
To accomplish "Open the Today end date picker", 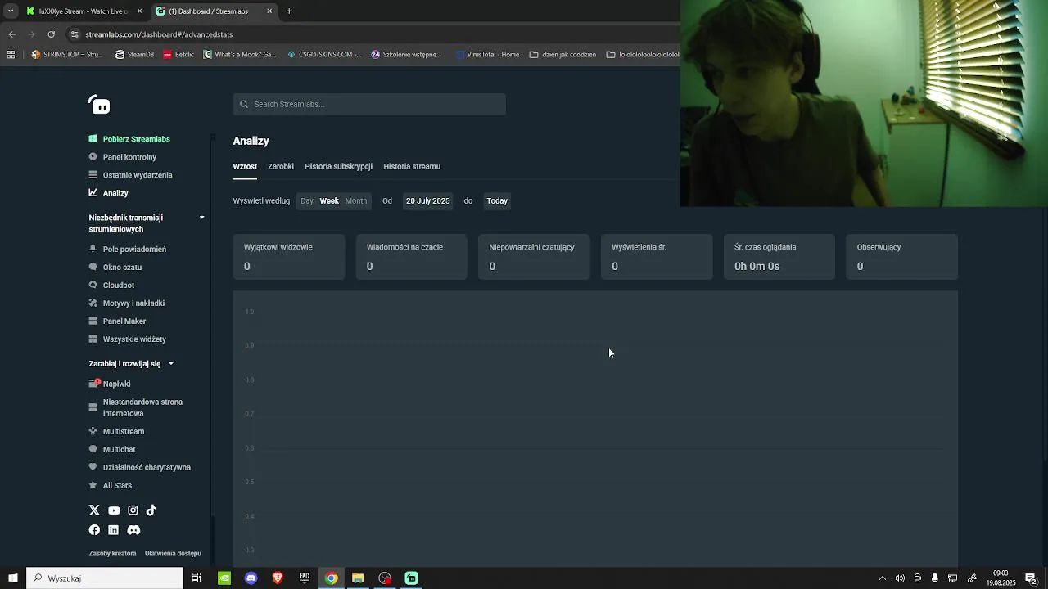I will [497, 200].
